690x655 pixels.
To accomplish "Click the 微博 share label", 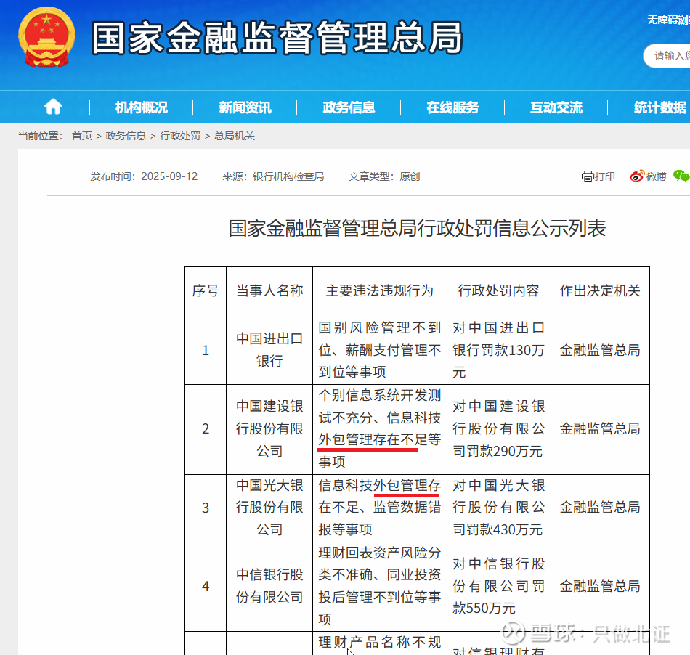I will click(657, 176).
